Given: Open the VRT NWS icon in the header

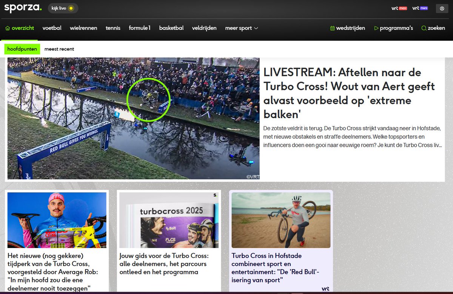Looking at the screenshot, I should 420,8.
